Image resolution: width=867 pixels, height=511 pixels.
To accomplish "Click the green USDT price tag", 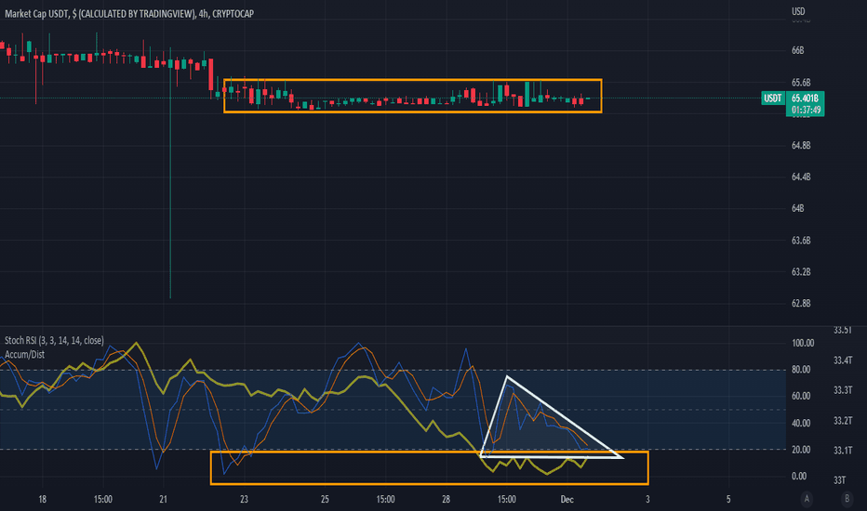I will [x=773, y=98].
